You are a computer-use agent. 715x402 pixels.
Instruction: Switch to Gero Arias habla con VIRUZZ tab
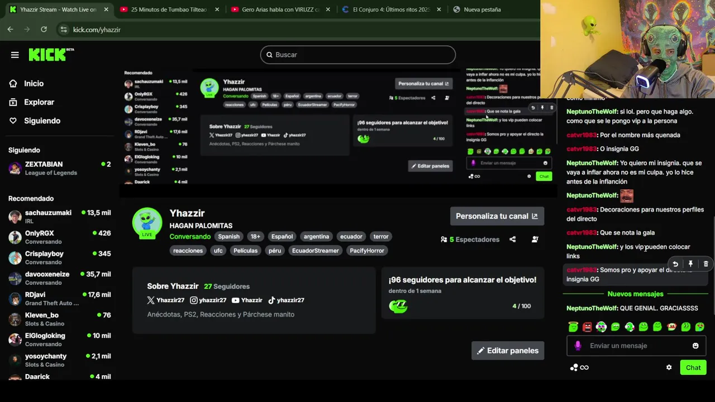pos(280,9)
